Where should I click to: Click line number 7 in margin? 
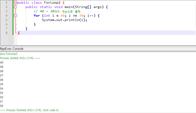6,29
